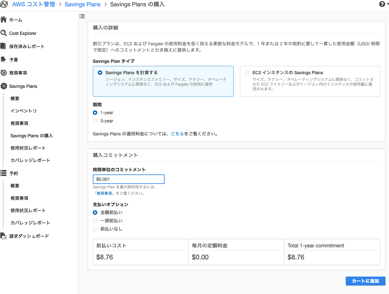Viewport: 389px width, 294px height.
Task: Click the Total 1-year commitment $8.76 value
Action: pos(296,257)
